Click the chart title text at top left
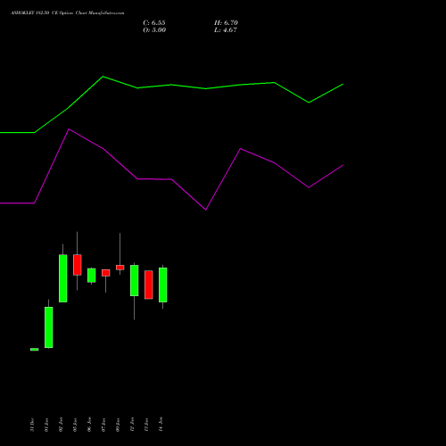 pyautogui.click(x=68, y=13)
